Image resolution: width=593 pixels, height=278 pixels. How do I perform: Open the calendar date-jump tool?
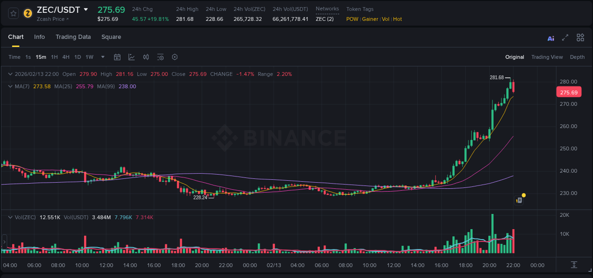[x=117, y=57]
